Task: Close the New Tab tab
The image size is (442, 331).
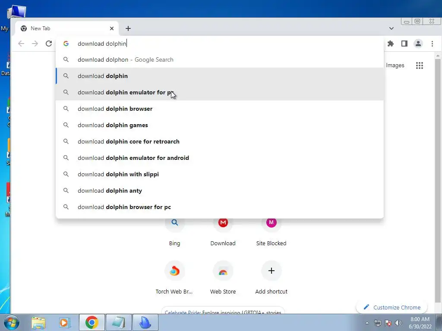Action: click(112, 28)
